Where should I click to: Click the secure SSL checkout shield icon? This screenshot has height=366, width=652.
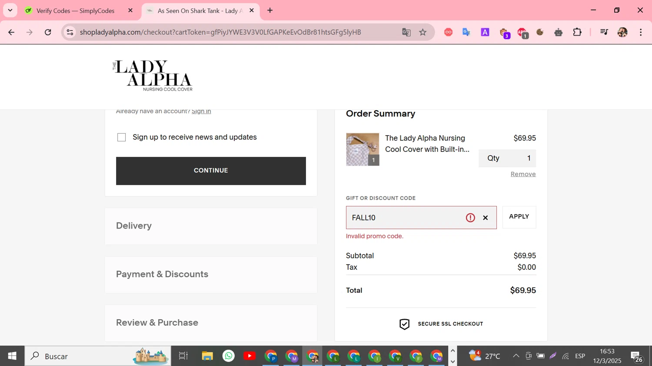click(404, 324)
